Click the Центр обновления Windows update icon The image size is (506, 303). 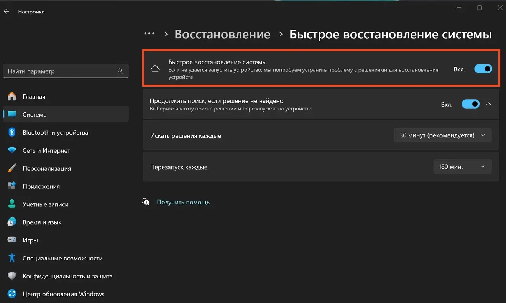click(x=12, y=294)
